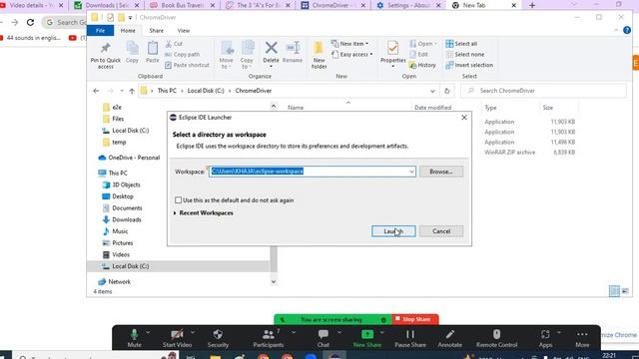The image size is (639, 359).
Task: Select the temp folder in navigation pane
Action: pos(119,142)
